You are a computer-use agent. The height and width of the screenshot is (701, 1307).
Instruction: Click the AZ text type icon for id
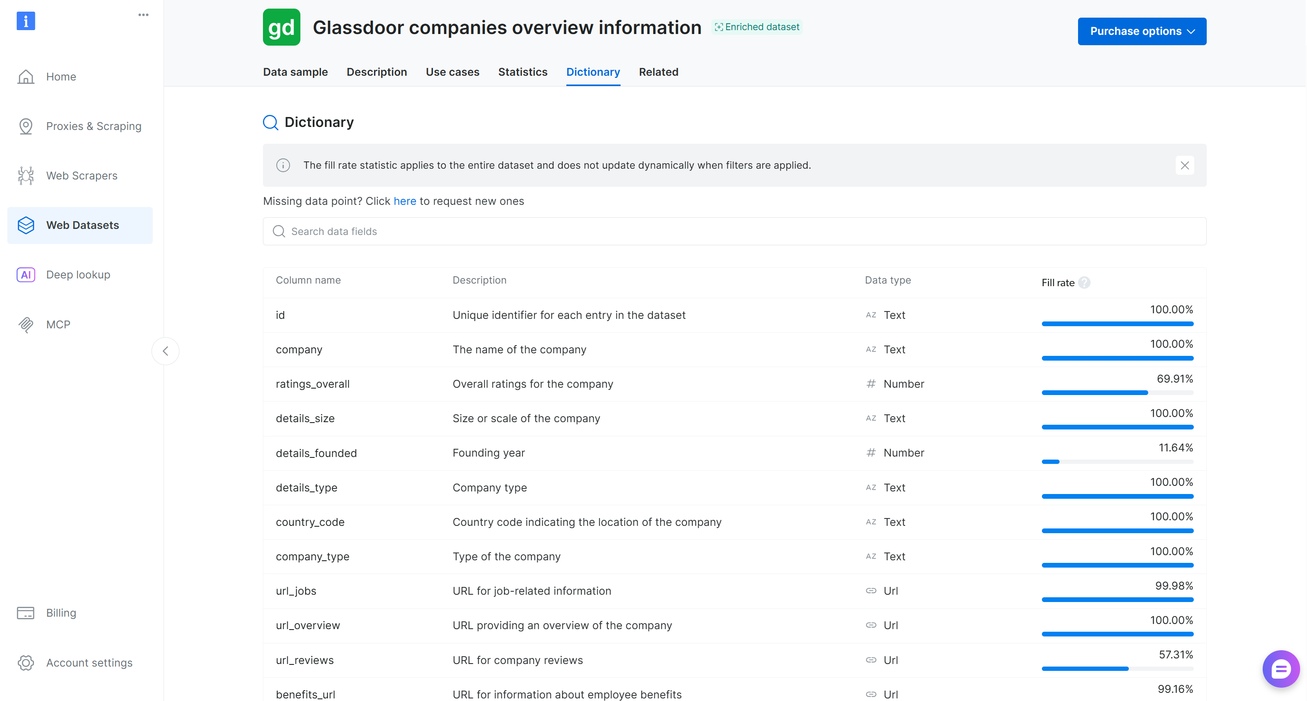tap(871, 315)
